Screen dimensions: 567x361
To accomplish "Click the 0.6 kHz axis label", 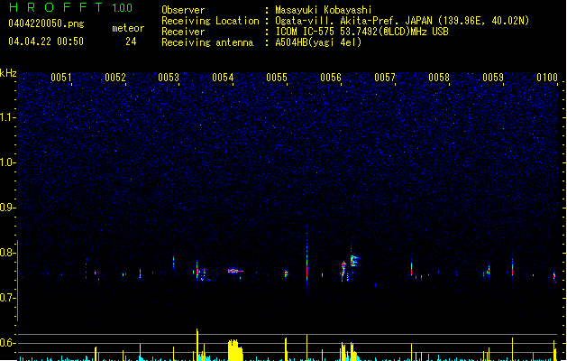I will (x=8, y=343).
